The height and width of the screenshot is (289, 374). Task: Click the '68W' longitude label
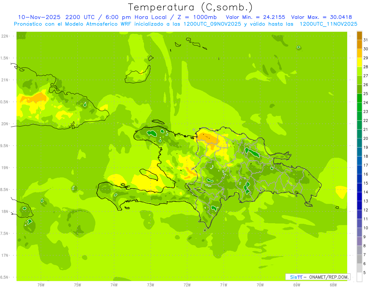[x=333, y=285]
